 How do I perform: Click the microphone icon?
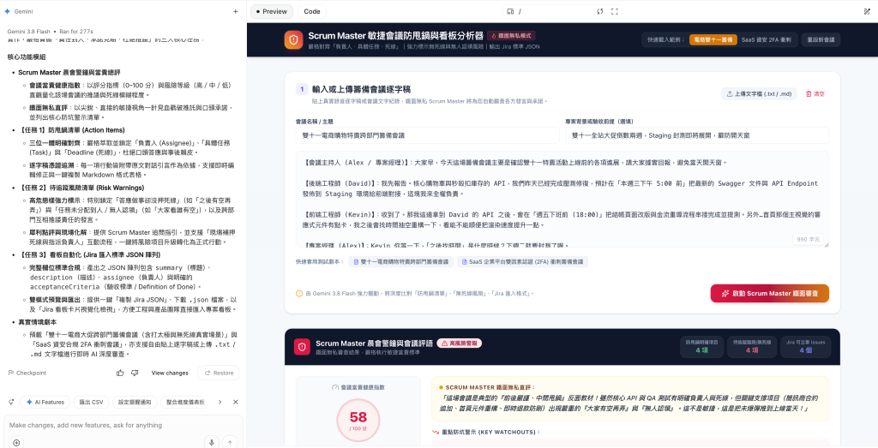tap(212, 442)
